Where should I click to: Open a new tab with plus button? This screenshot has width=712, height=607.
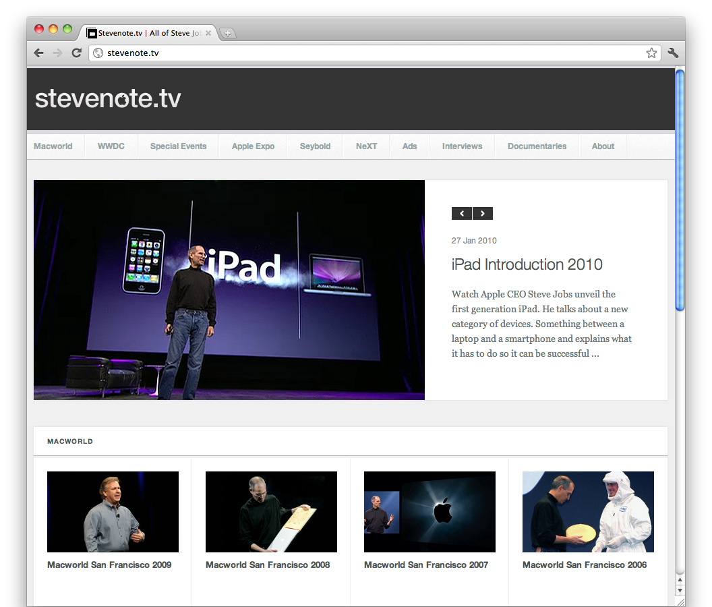point(228,33)
